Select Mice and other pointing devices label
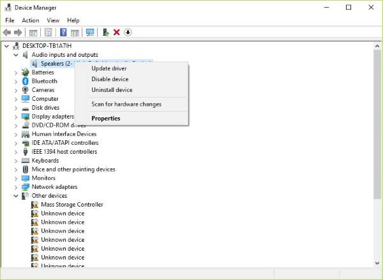This screenshot has height=280, width=383. pos(73,169)
